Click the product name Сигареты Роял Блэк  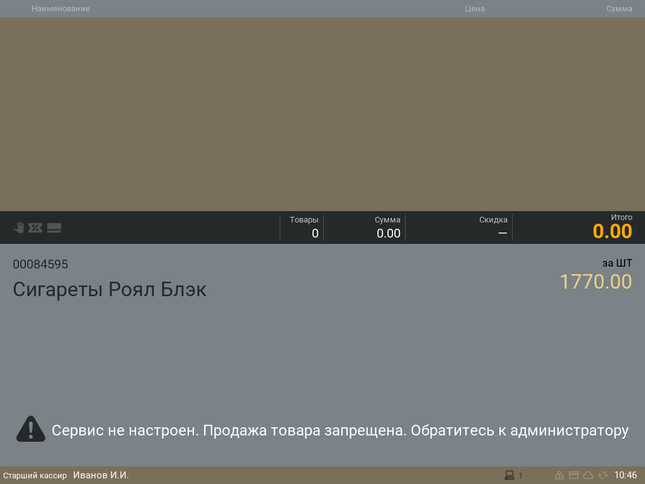pyautogui.click(x=110, y=289)
